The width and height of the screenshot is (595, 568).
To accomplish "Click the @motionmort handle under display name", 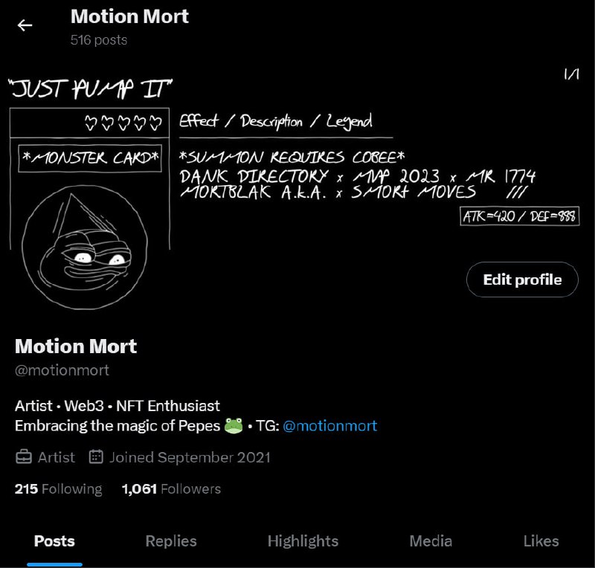I will click(x=62, y=370).
